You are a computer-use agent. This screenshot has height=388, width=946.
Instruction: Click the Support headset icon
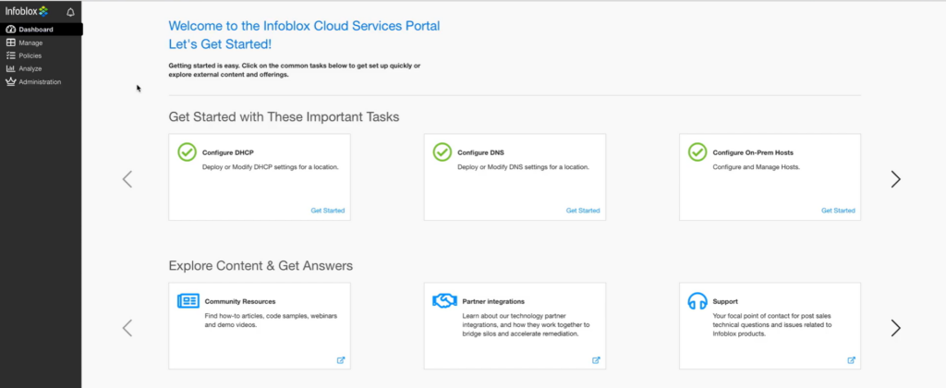point(697,301)
